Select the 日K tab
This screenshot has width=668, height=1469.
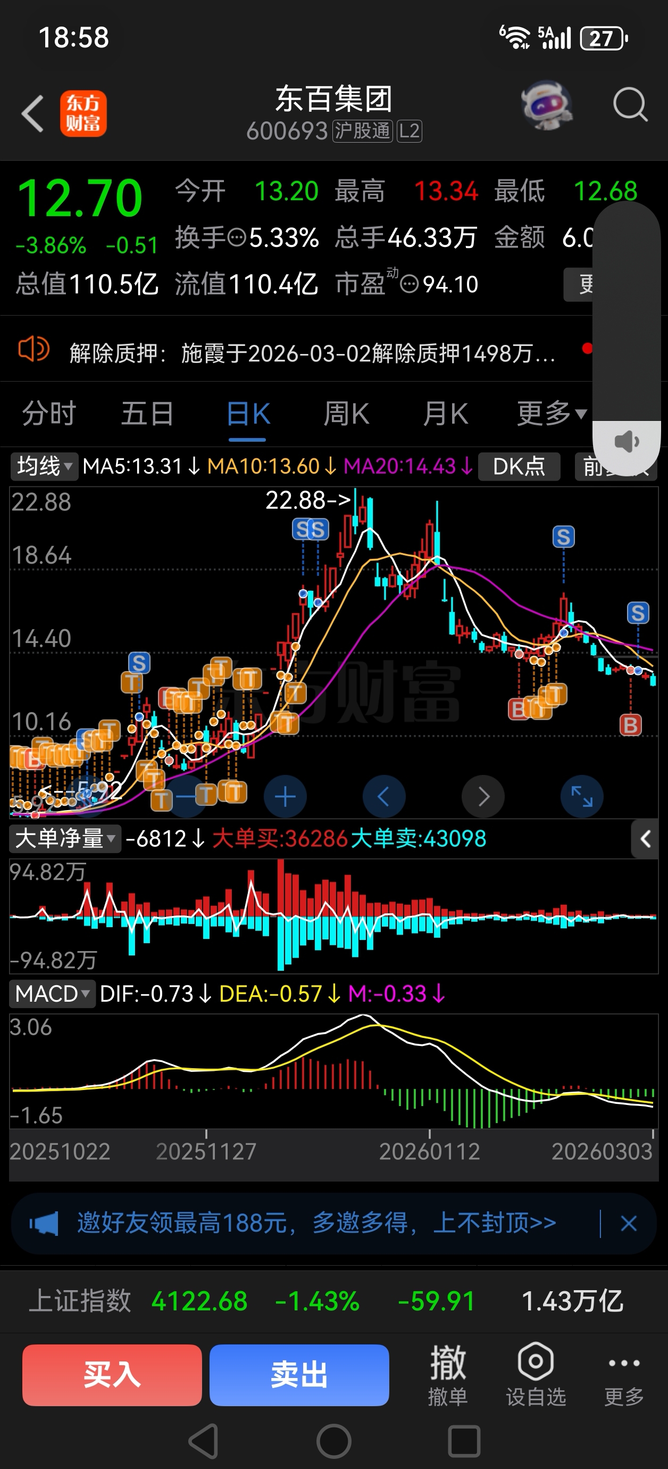click(248, 414)
